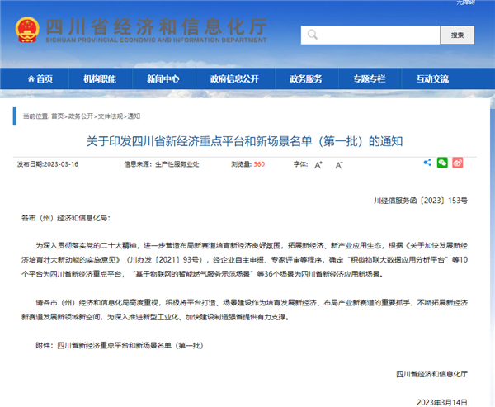Open 互动交流 navigation item
The image size is (495, 407).
pos(434,78)
